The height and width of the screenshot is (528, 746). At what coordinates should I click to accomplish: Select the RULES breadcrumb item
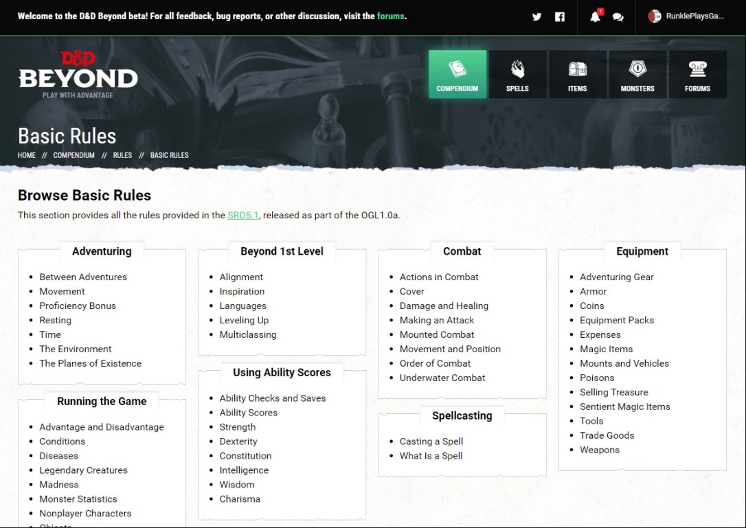122,155
